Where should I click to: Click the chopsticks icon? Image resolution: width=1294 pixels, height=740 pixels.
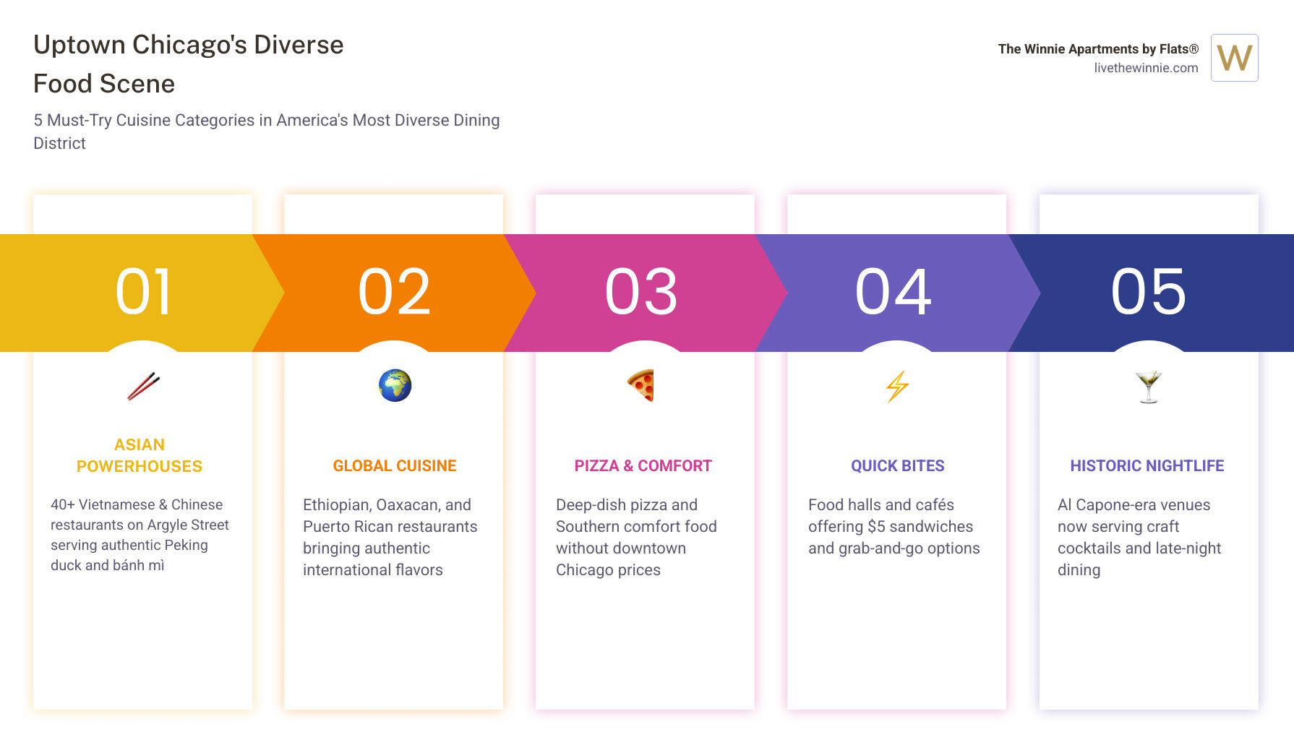click(143, 386)
